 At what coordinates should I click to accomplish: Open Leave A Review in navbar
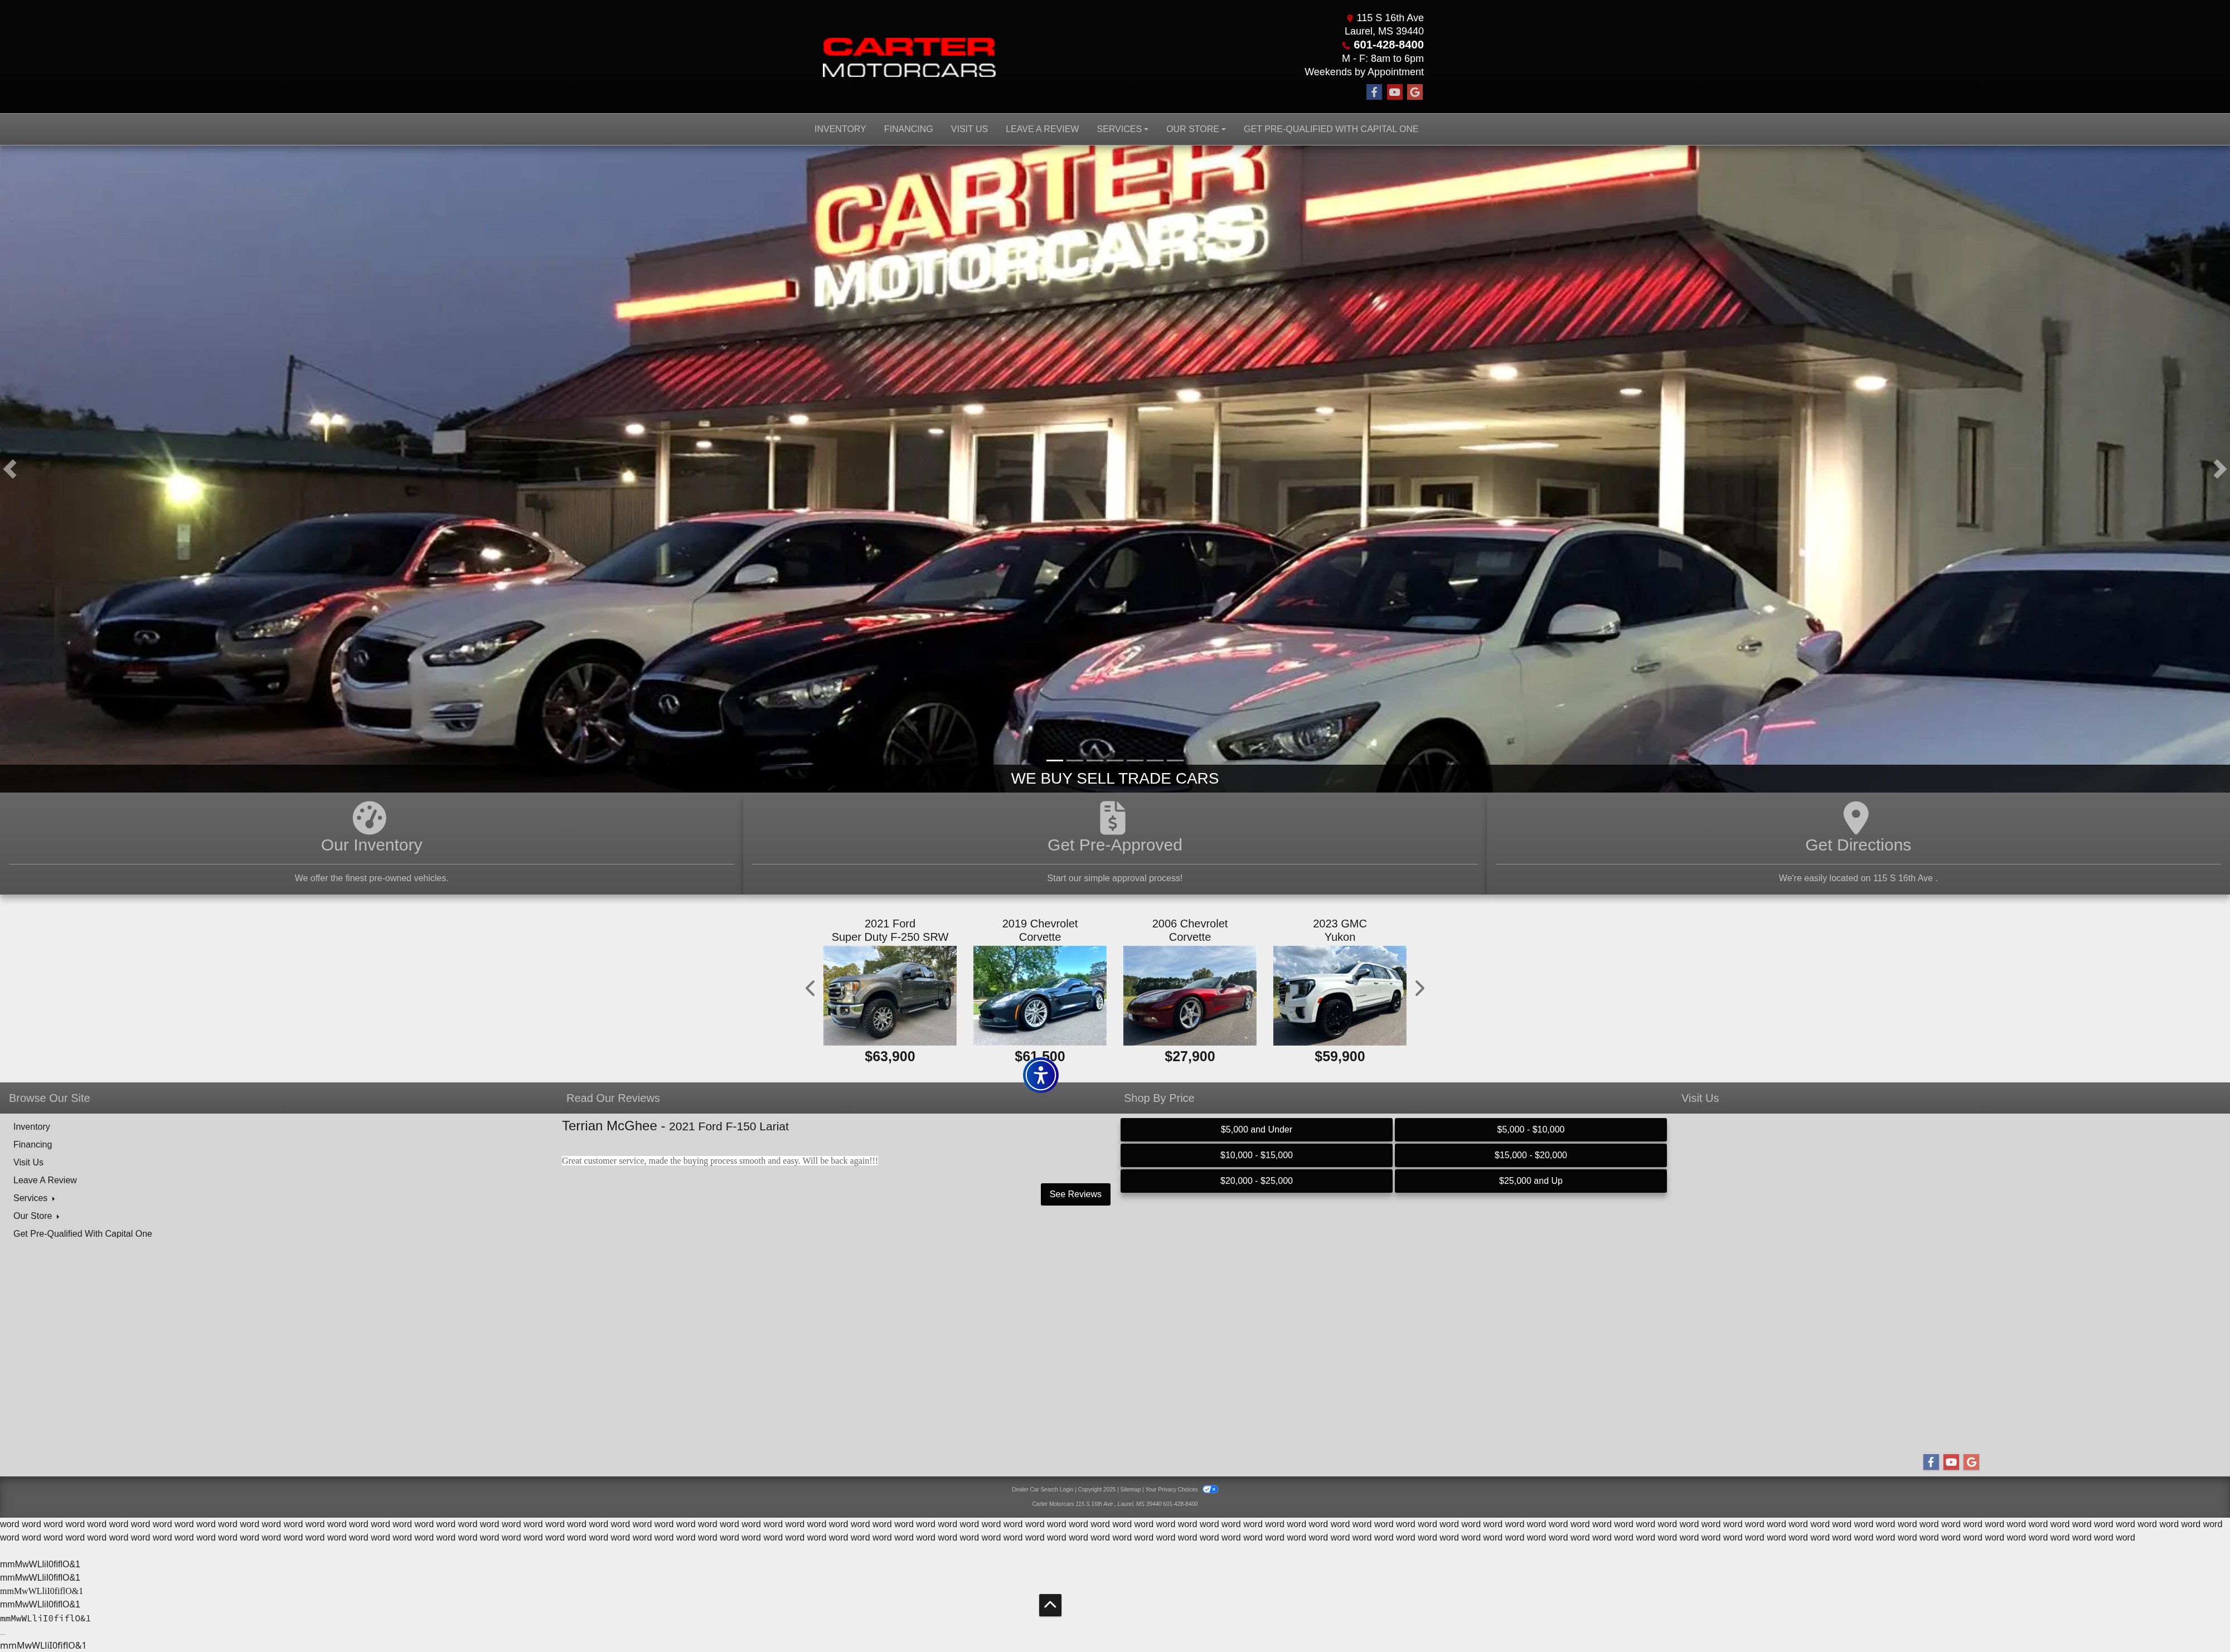click(1042, 129)
